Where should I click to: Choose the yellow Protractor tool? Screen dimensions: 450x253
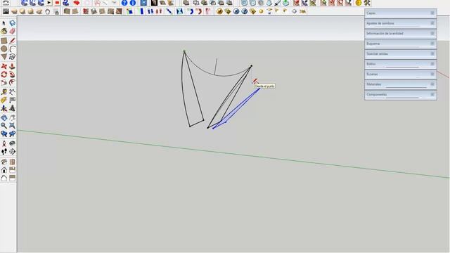(x=4, y=100)
